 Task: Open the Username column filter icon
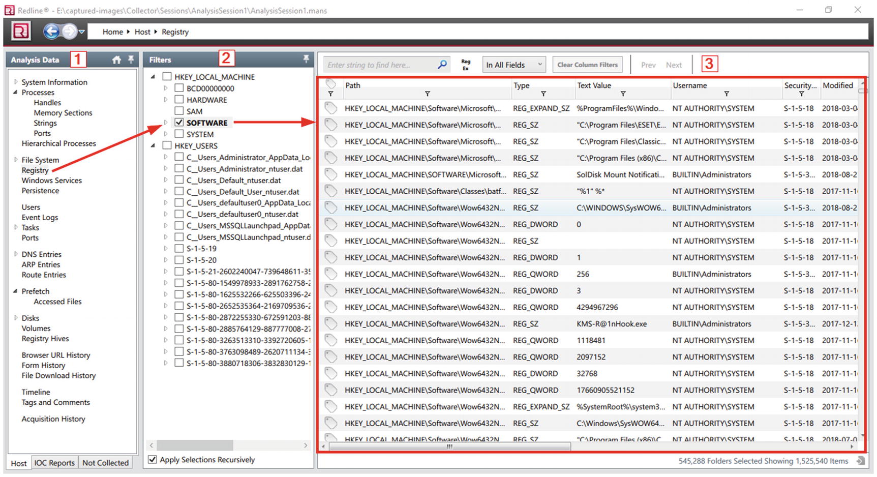727,94
